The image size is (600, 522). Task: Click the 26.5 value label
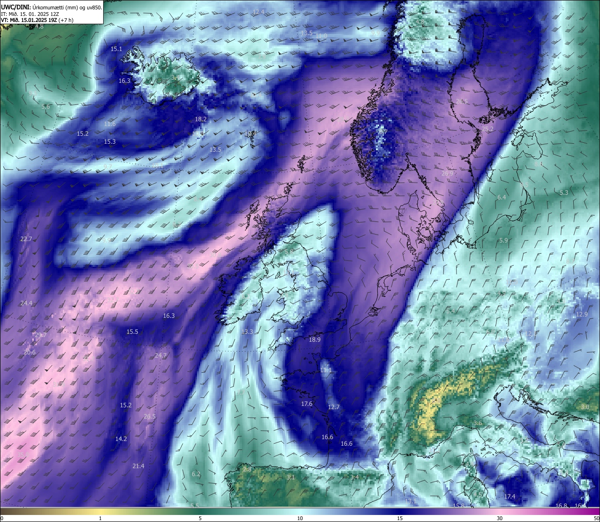[x=150, y=417]
